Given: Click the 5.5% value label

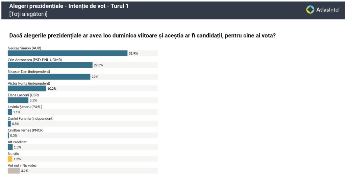Looking at the screenshot, I should coord(33,100).
